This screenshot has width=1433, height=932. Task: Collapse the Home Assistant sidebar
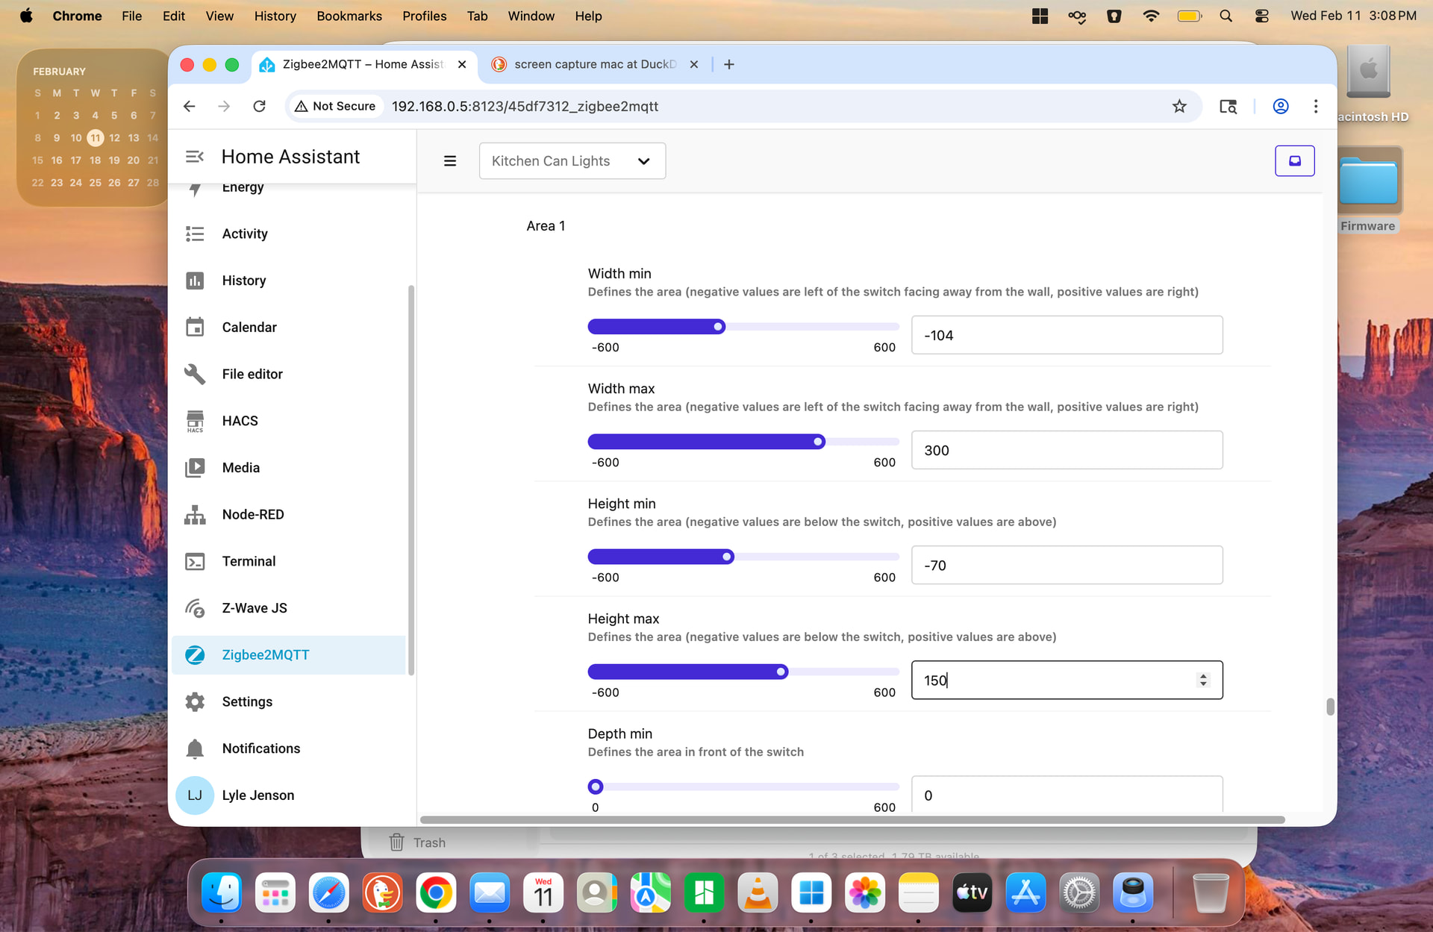194,157
